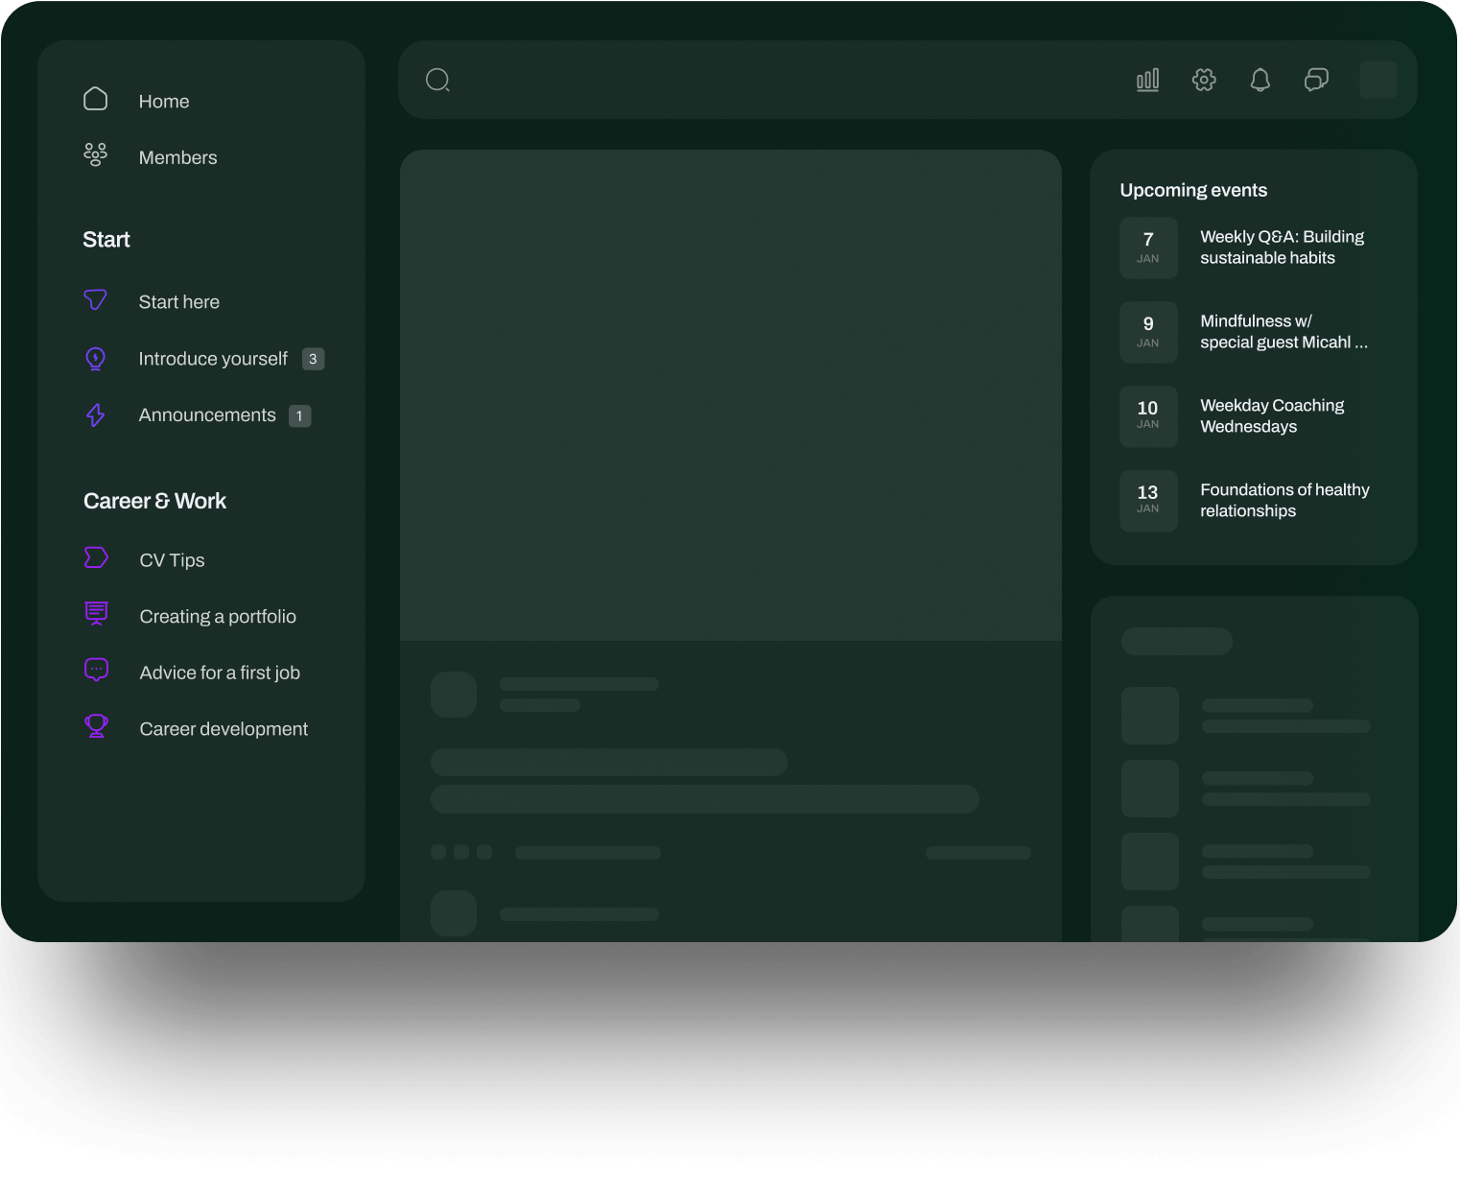
Task: Click the Introduce yourself lightbulb icon
Action: click(96, 359)
